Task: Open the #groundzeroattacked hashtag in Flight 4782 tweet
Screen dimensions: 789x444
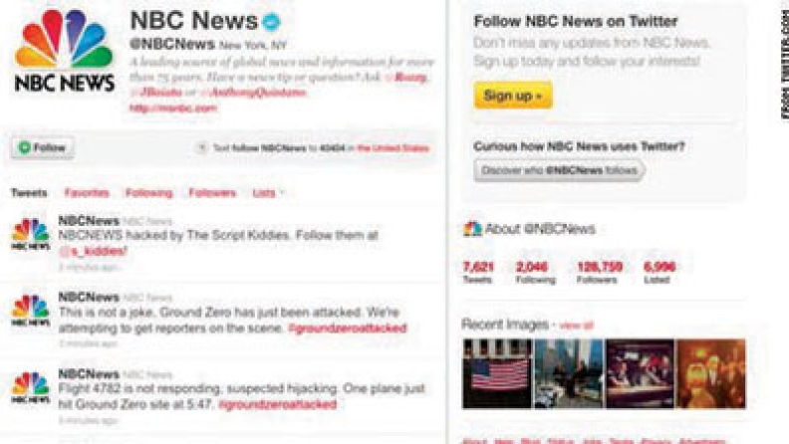Action: [x=277, y=405]
